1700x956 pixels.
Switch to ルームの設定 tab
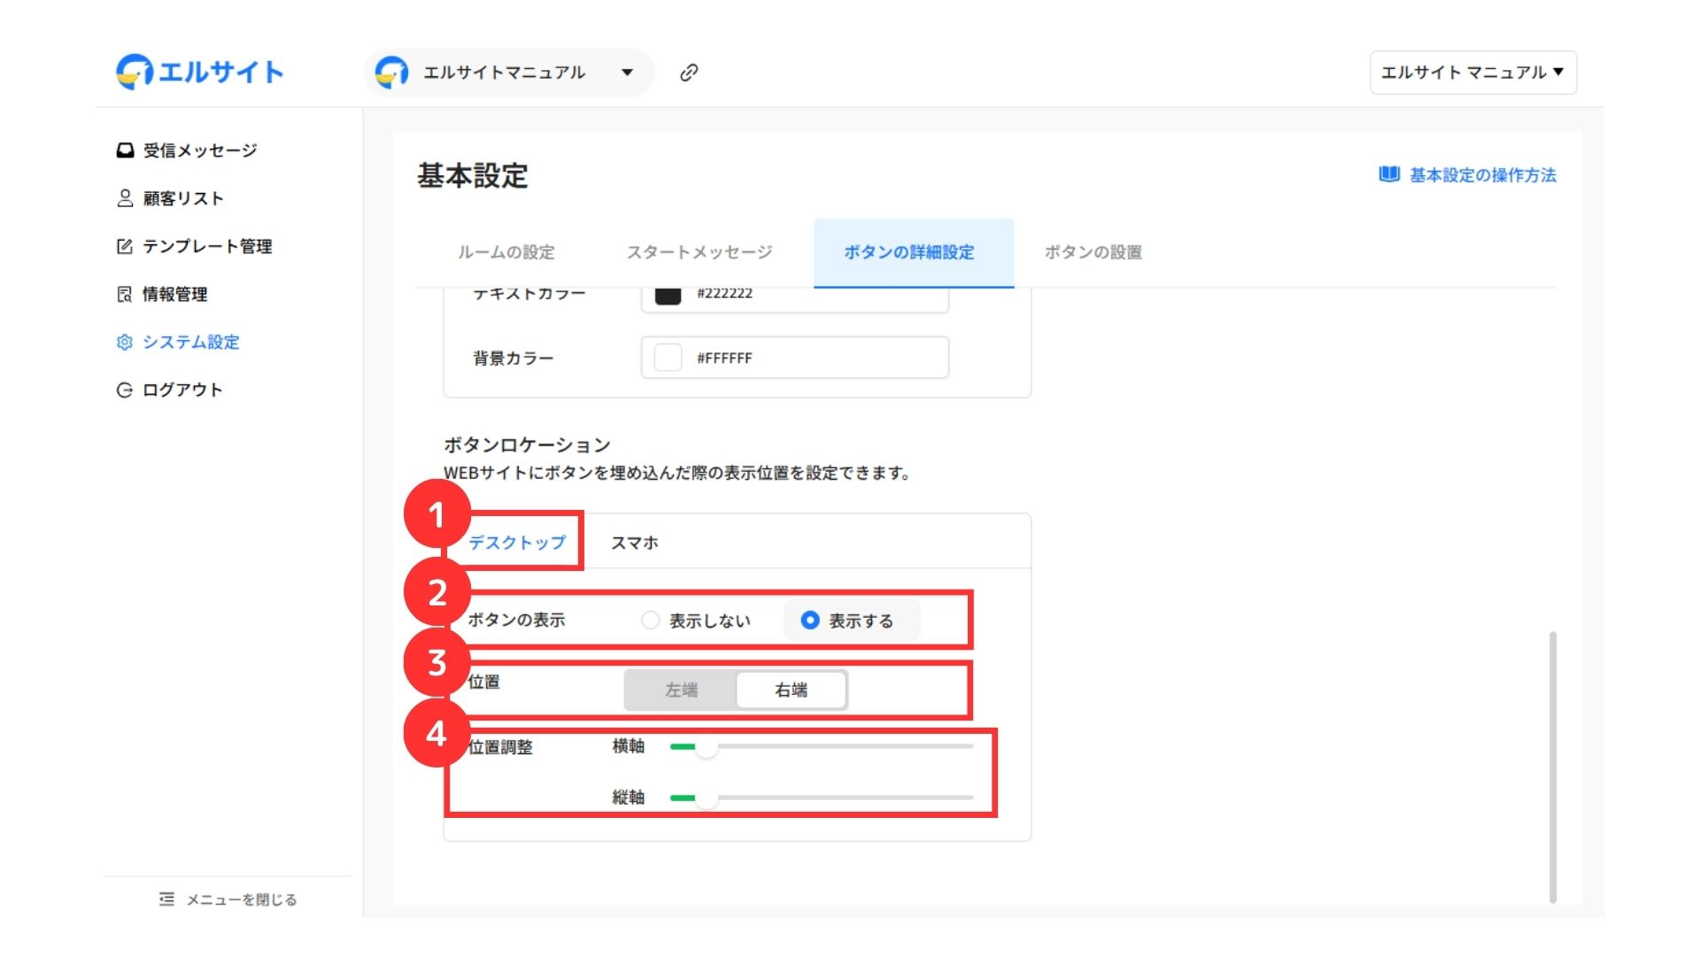click(506, 252)
